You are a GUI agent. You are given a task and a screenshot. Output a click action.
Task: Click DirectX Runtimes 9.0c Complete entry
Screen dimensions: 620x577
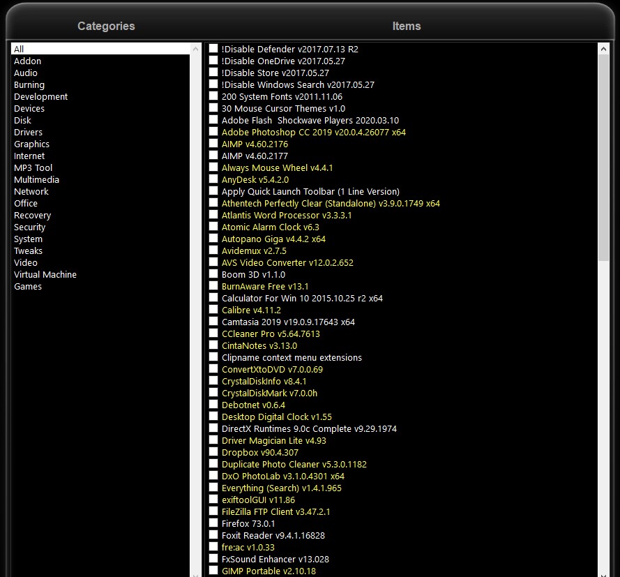click(309, 428)
